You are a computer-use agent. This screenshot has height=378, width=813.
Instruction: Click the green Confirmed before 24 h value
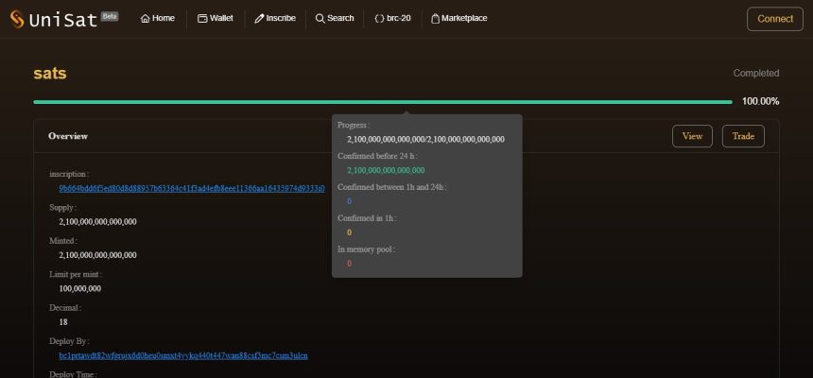click(386, 170)
